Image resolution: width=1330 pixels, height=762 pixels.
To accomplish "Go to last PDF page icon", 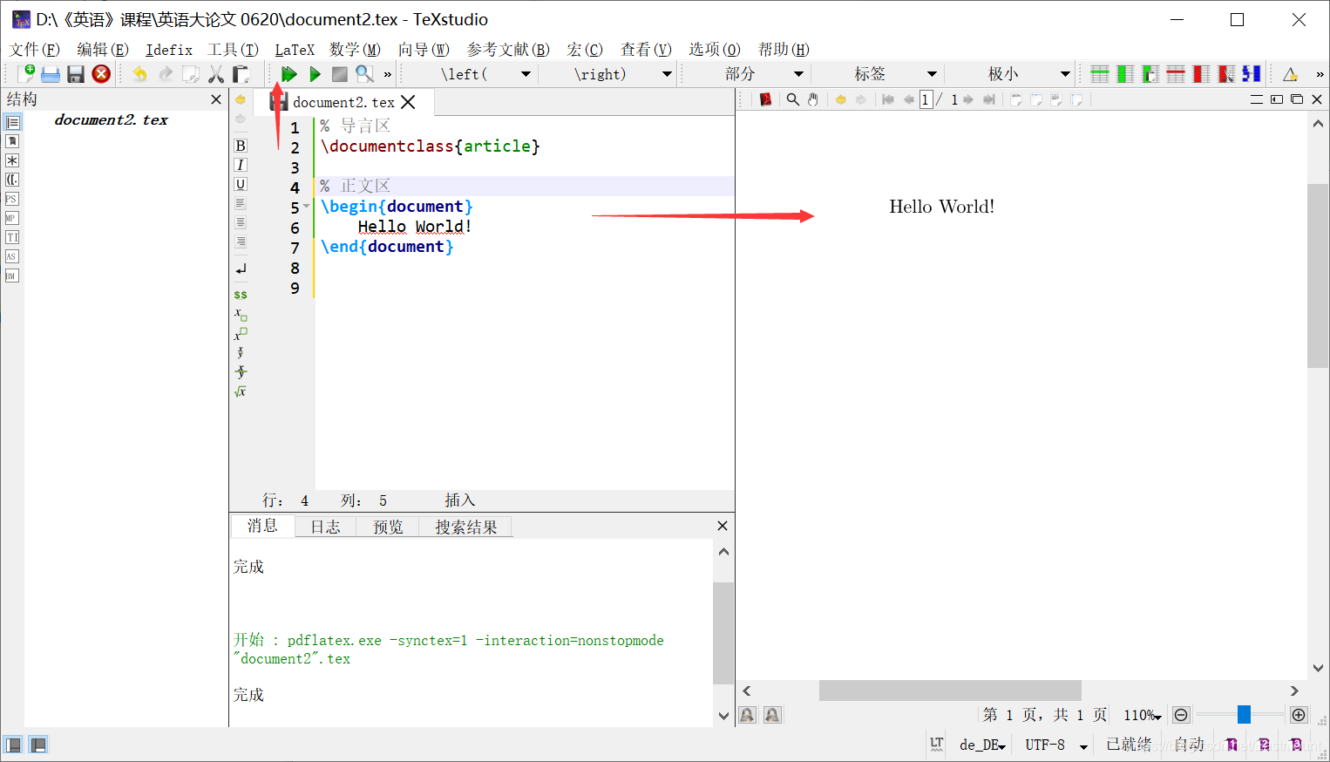I will click(988, 99).
